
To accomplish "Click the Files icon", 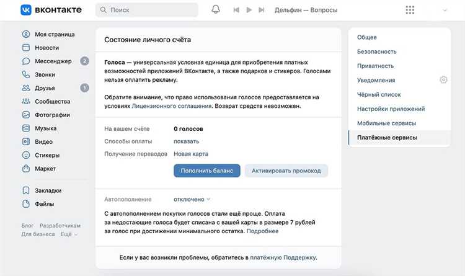I will [26, 203].
